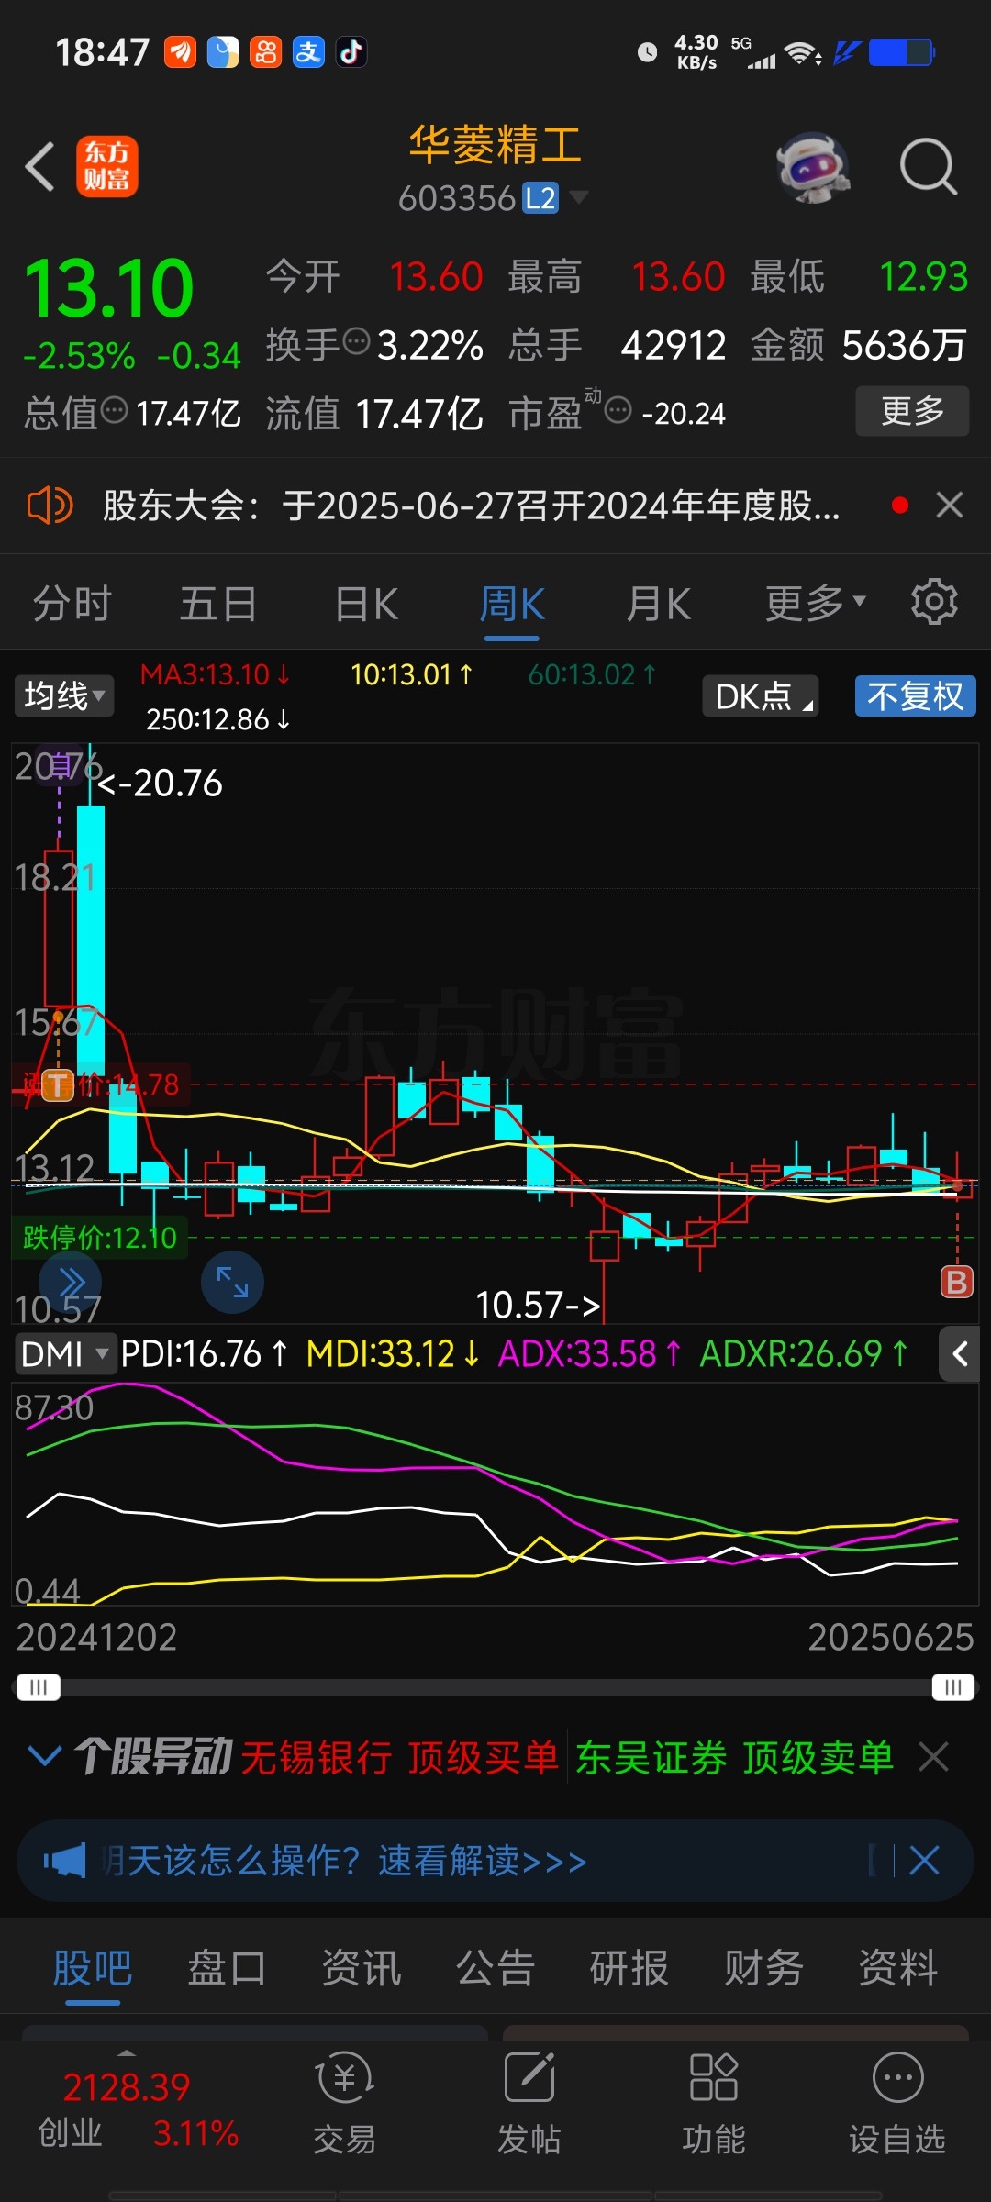Screen dimensions: 991x2202
Task: Collapse the 个股异动 chevron
Action: (x=45, y=1756)
